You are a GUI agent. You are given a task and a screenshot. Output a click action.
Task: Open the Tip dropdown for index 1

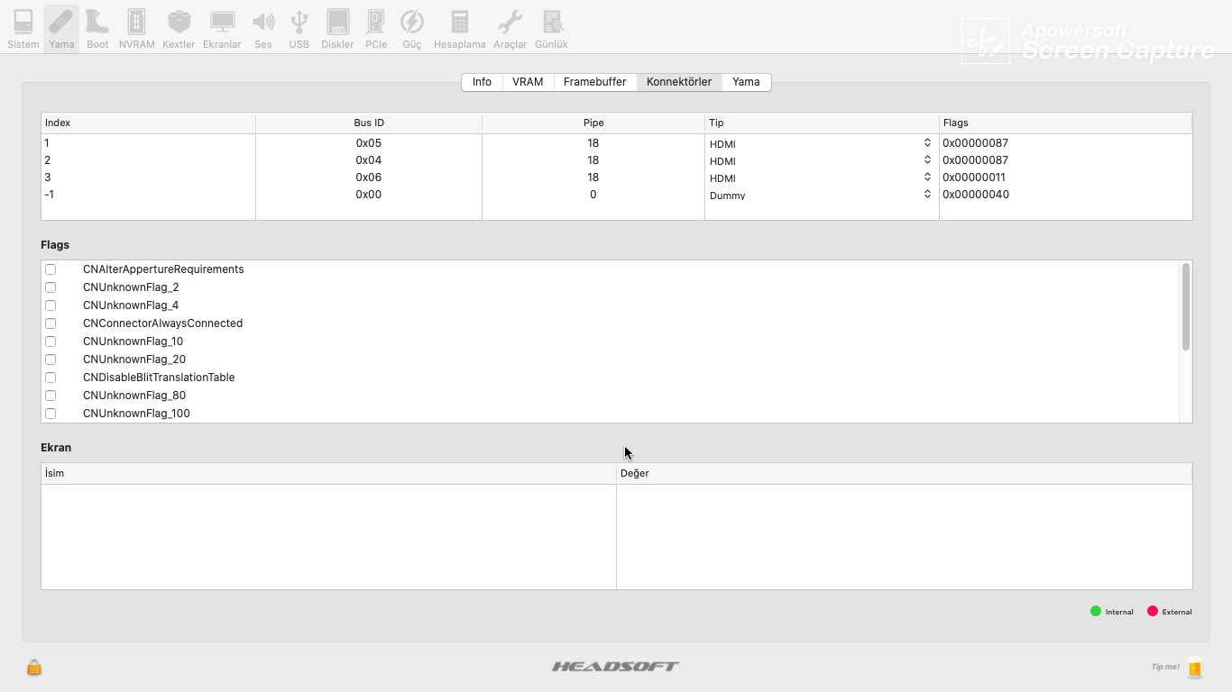[x=926, y=143]
